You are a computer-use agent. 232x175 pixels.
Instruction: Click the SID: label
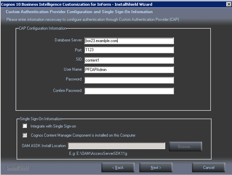[x=79, y=59]
